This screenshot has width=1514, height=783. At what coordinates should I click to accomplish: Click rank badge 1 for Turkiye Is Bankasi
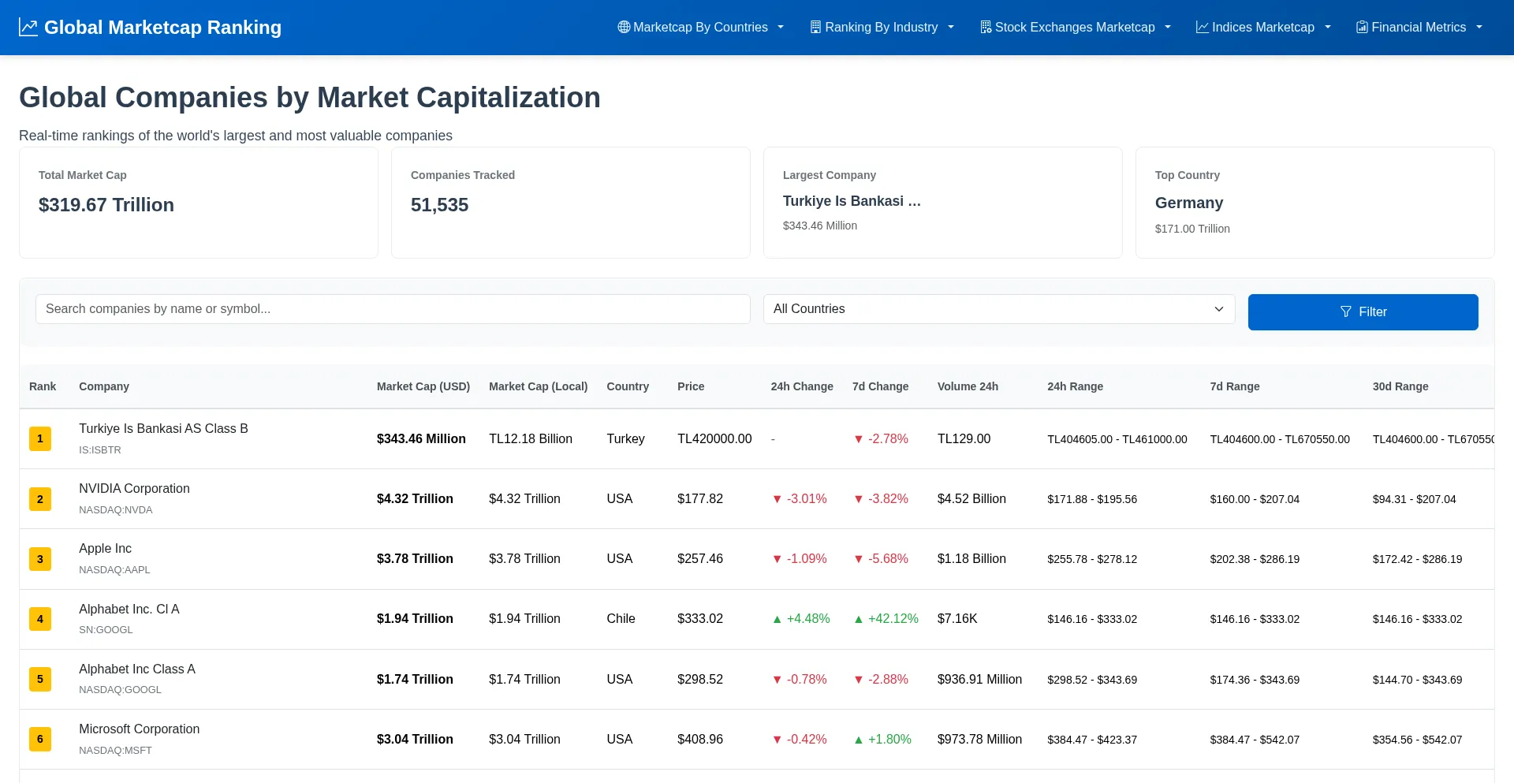click(40, 438)
